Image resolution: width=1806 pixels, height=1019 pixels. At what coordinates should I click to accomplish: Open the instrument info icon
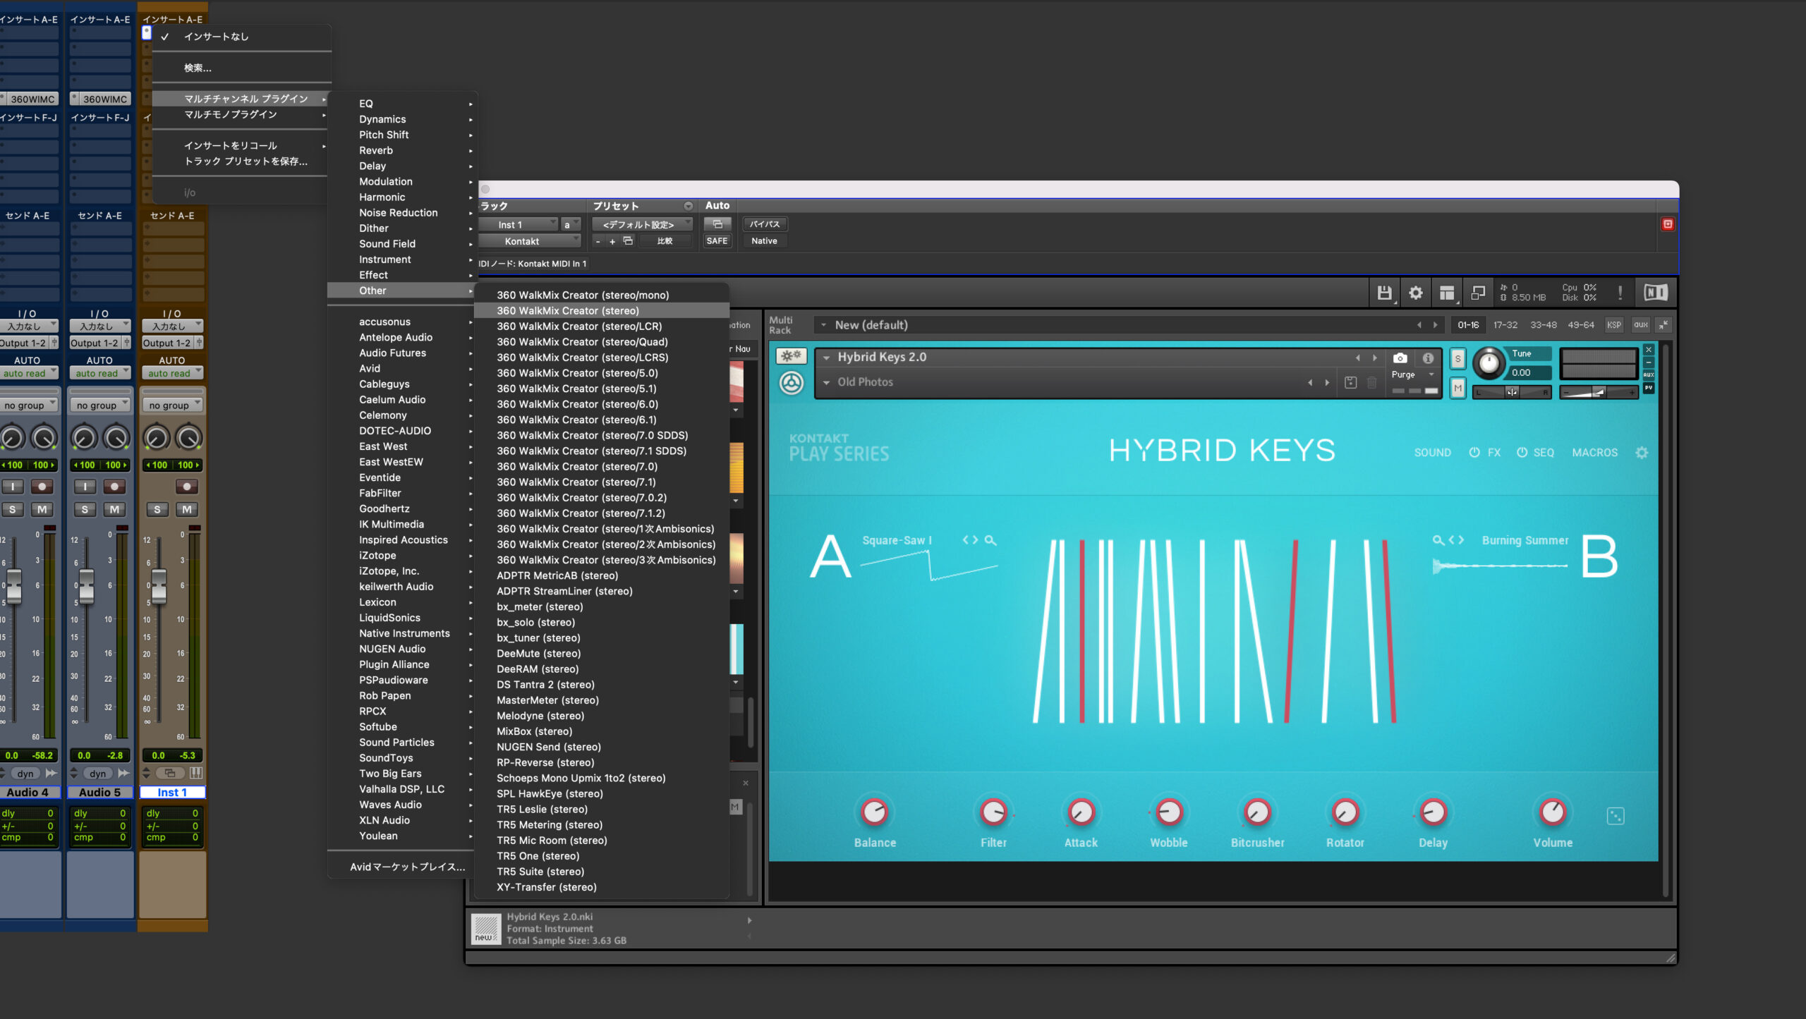click(x=1427, y=358)
